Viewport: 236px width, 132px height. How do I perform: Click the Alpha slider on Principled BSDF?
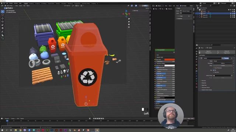click(165, 102)
